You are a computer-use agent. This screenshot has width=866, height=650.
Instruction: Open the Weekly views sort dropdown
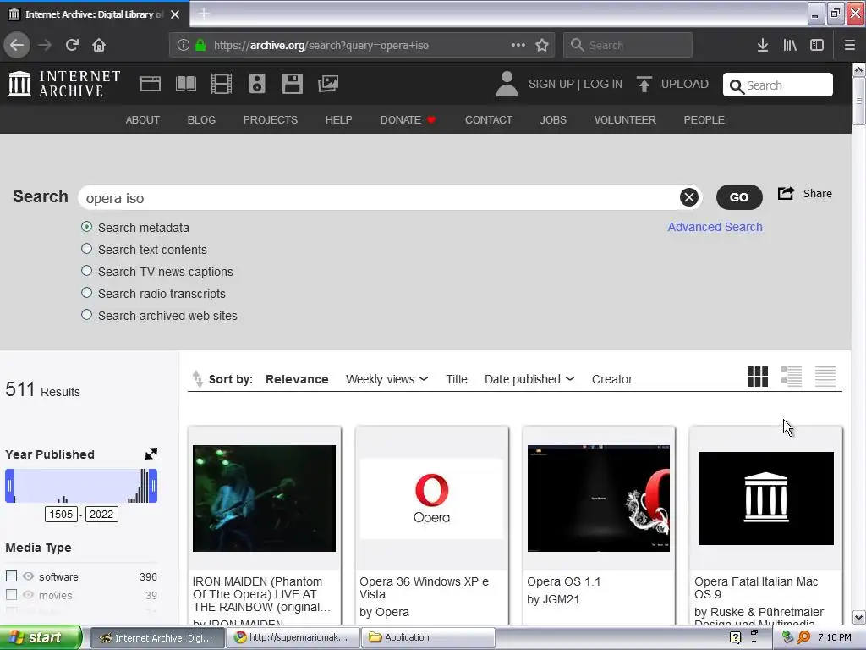coord(386,379)
